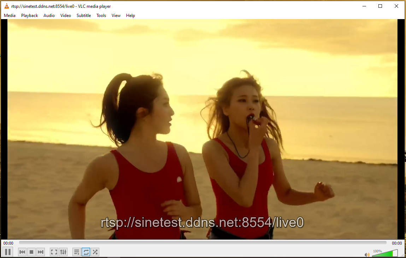Click the playback seek bar
This screenshot has width=406, height=258.
pos(203,243)
